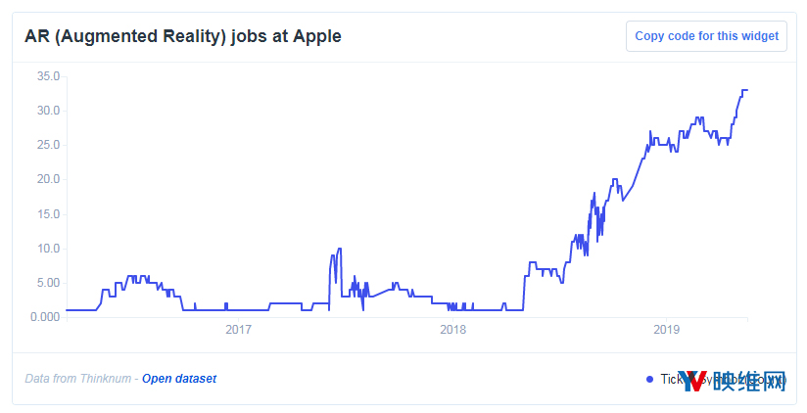The width and height of the screenshot is (807, 413).
Task: Click the 30.0 y-axis tick label
Action: [48, 111]
